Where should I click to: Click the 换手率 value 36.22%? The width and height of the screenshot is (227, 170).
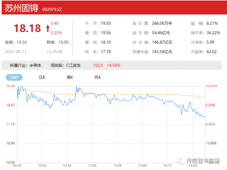click(x=213, y=33)
